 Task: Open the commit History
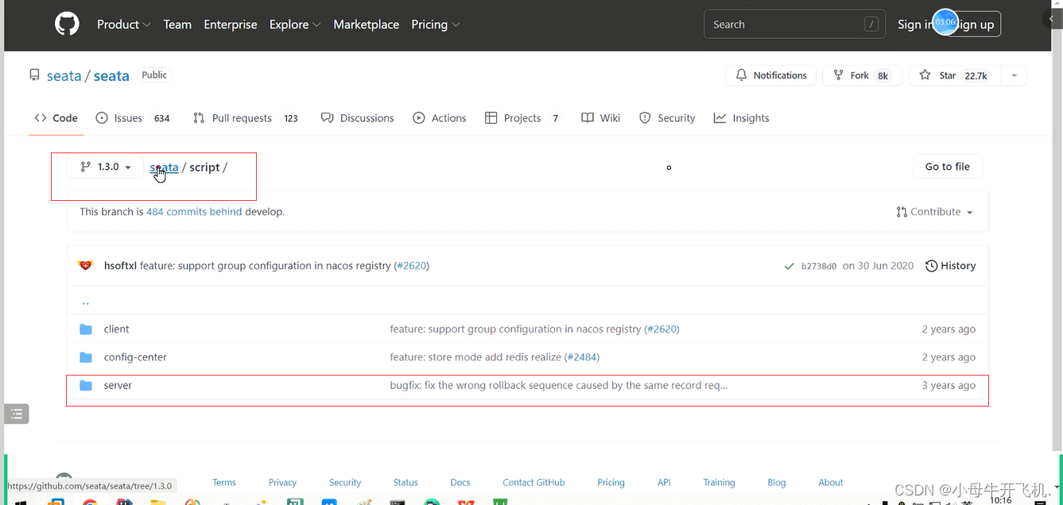(951, 266)
